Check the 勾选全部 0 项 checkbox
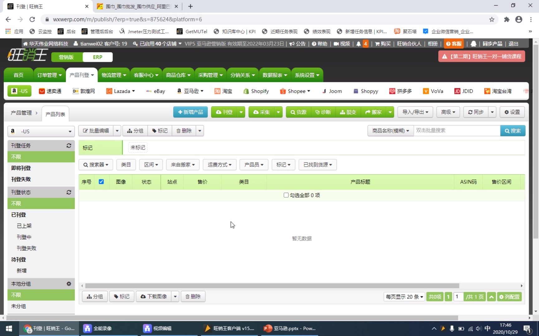The width and height of the screenshot is (539, 336). click(x=286, y=195)
